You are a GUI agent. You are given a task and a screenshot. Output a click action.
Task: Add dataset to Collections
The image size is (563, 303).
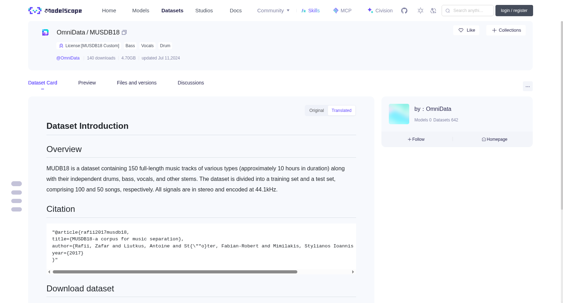click(506, 30)
